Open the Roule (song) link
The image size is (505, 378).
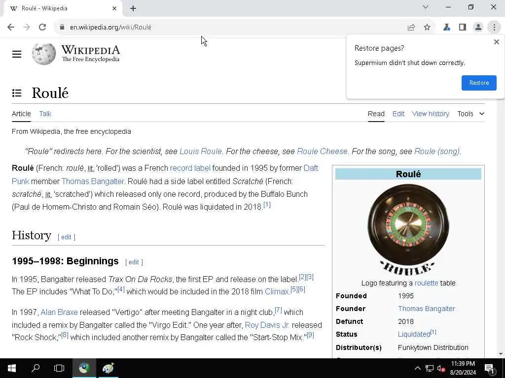click(437, 152)
